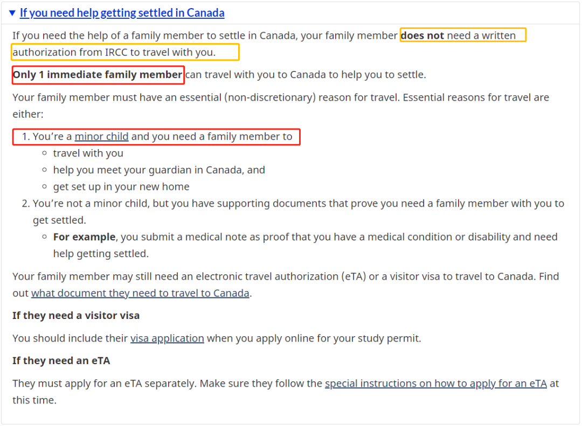
Task: Open the 'visa application' link
Action: (167, 338)
